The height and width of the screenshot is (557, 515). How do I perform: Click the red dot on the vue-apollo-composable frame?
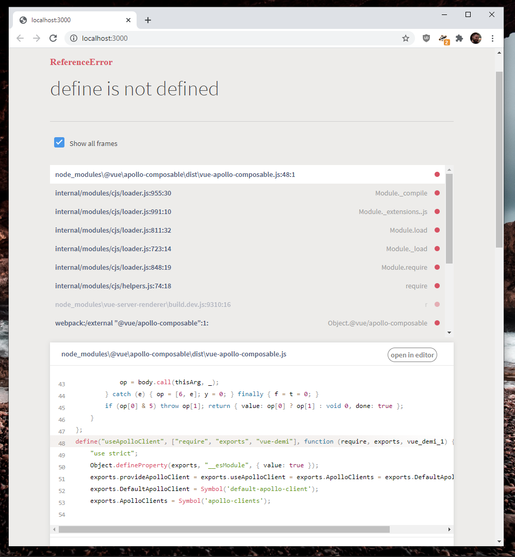tap(437, 174)
